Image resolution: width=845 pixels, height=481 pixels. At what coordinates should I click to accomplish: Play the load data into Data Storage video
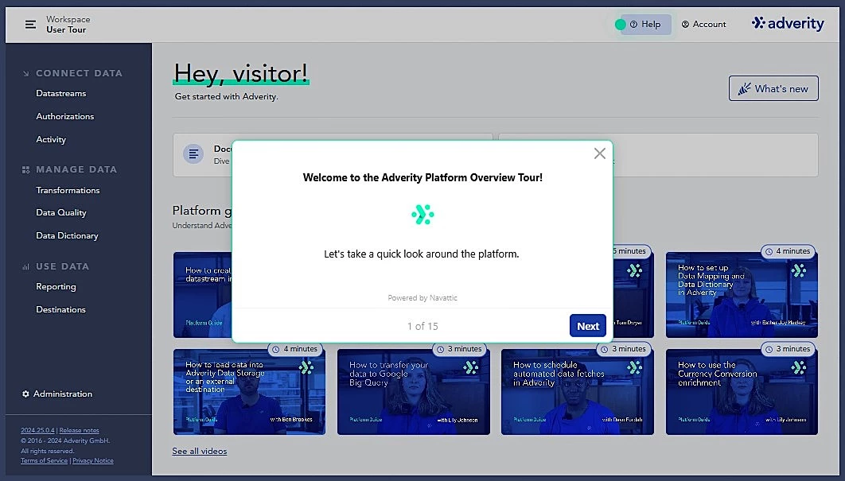(x=249, y=392)
